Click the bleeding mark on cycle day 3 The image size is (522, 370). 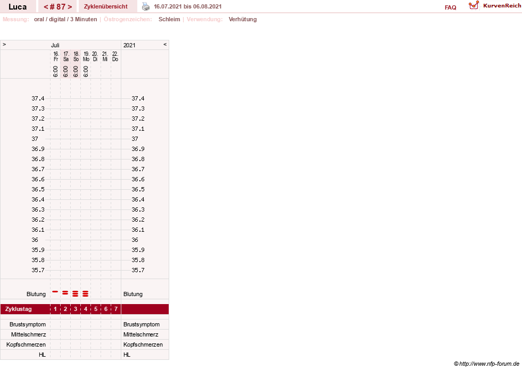coord(76,293)
